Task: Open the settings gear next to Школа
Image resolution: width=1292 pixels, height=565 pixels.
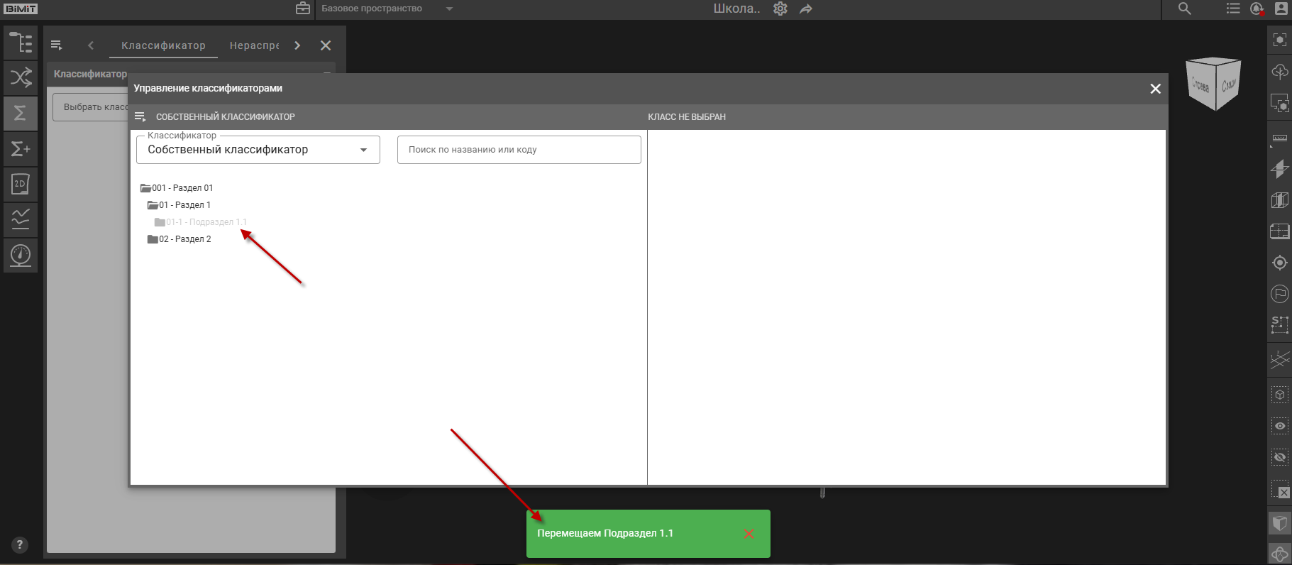Action: tap(780, 9)
